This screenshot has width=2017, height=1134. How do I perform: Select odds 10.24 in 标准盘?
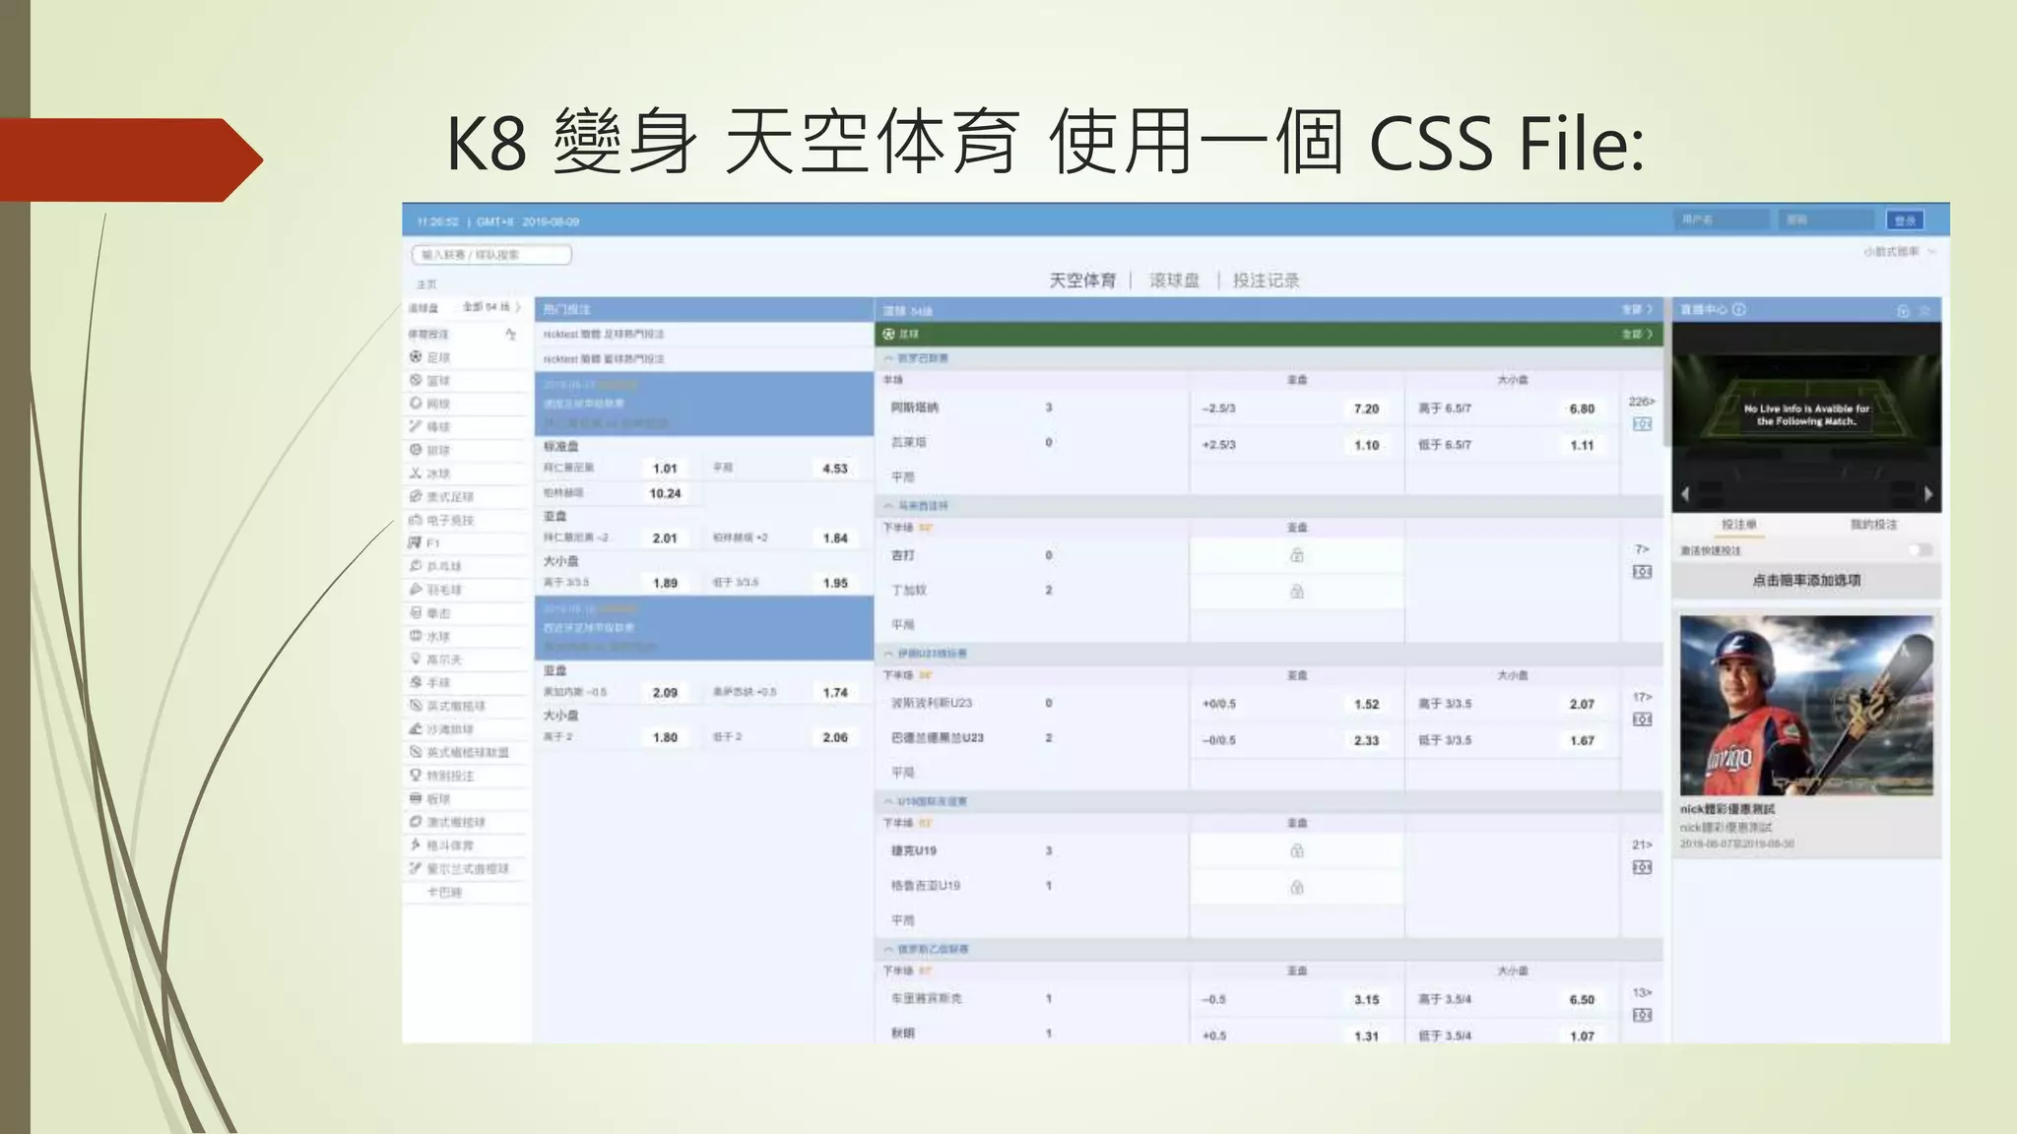click(x=665, y=493)
